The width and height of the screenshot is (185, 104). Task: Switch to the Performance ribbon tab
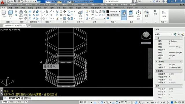pyautogui.click(x=119, y=8)
